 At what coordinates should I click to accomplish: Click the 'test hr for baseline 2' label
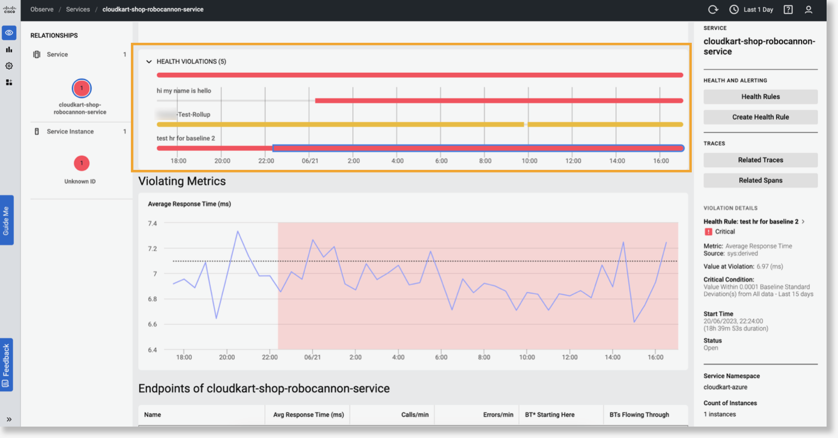tap(186, 138)
